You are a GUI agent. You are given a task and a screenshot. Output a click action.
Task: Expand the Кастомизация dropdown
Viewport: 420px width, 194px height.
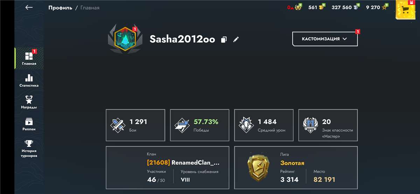[325, 39]
